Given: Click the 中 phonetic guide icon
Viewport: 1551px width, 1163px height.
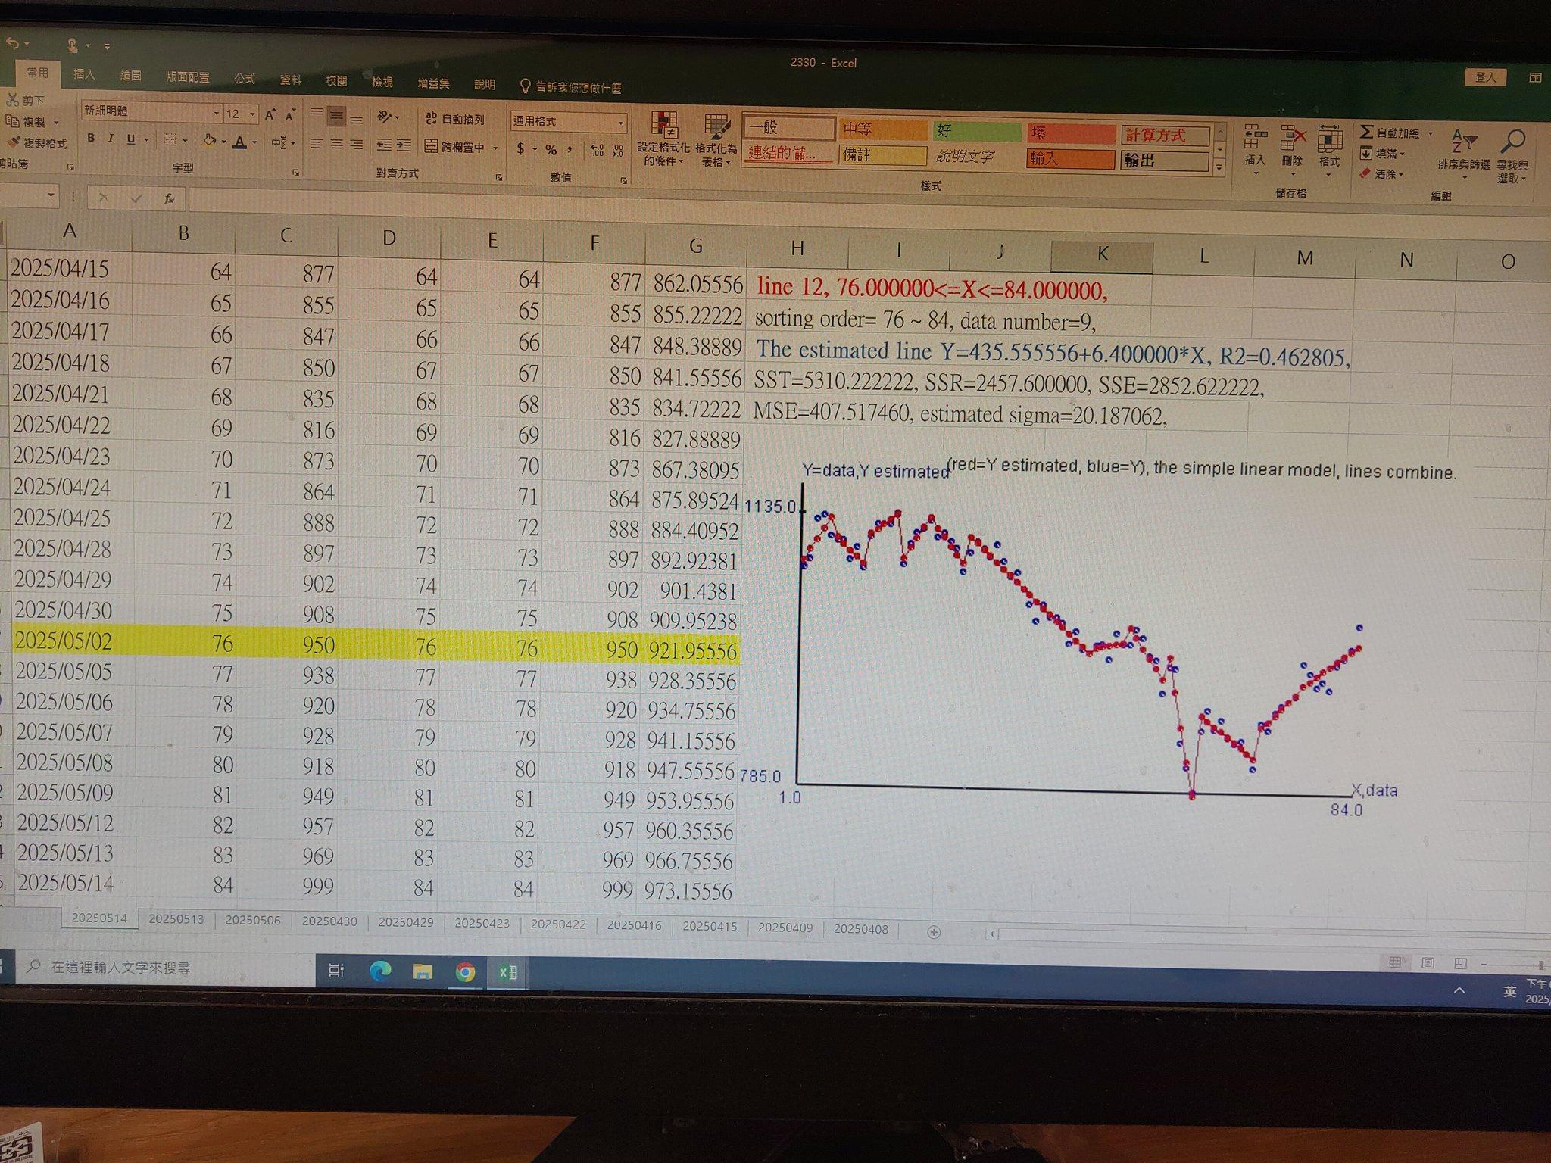Looking at the screenshot, I should click(279, 142).
